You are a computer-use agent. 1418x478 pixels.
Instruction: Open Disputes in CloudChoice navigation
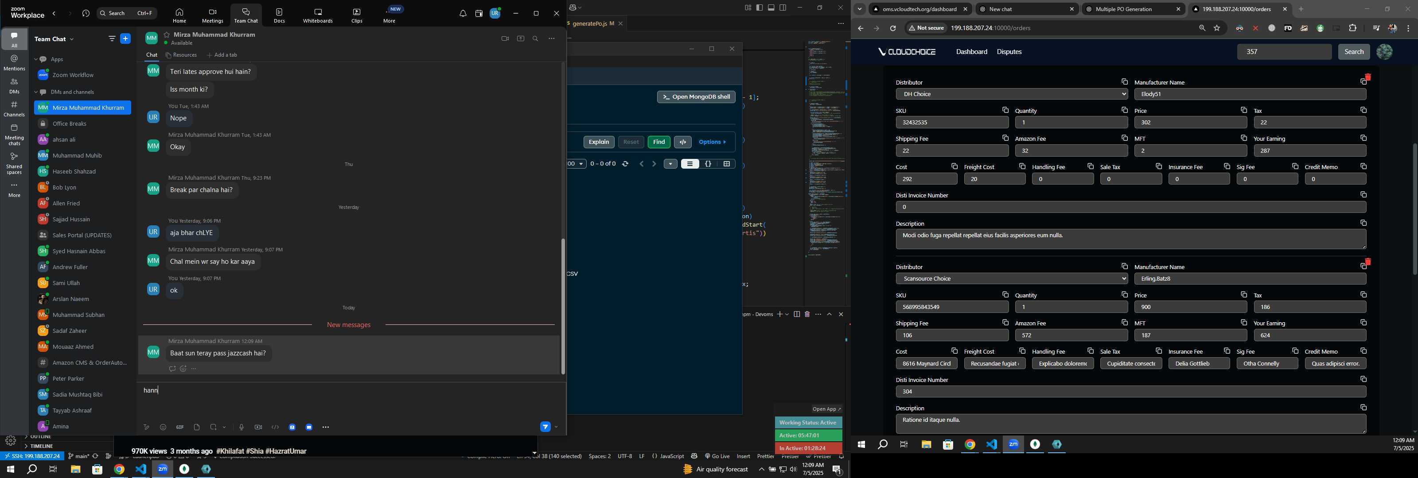[x=1009, y=52]
